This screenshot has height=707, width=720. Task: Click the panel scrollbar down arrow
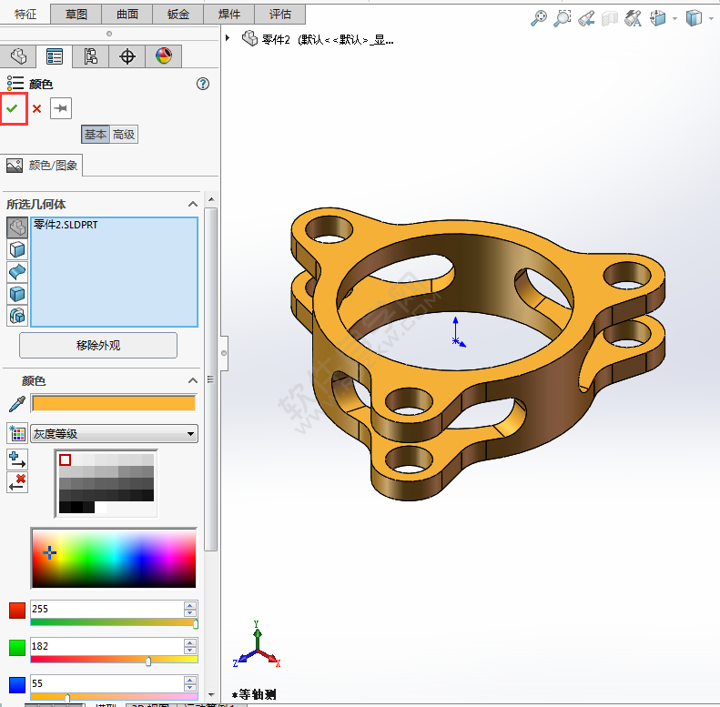pyautogui.click(x=211, y=695)
